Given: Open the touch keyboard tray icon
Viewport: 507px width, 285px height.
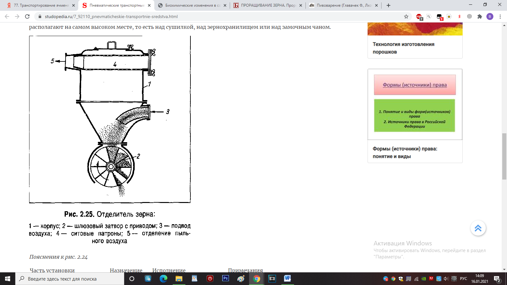Looking at the screenshot, I should [x=454, y=279].
